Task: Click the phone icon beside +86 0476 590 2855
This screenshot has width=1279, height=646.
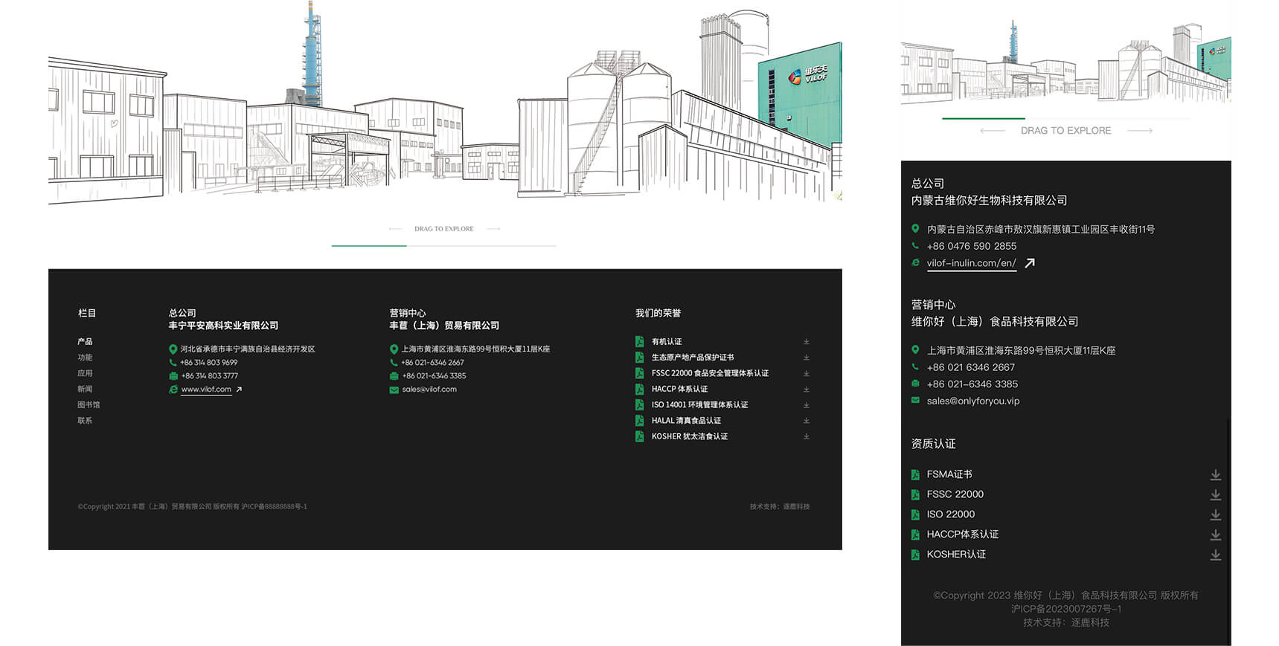Action: [915, 246]
